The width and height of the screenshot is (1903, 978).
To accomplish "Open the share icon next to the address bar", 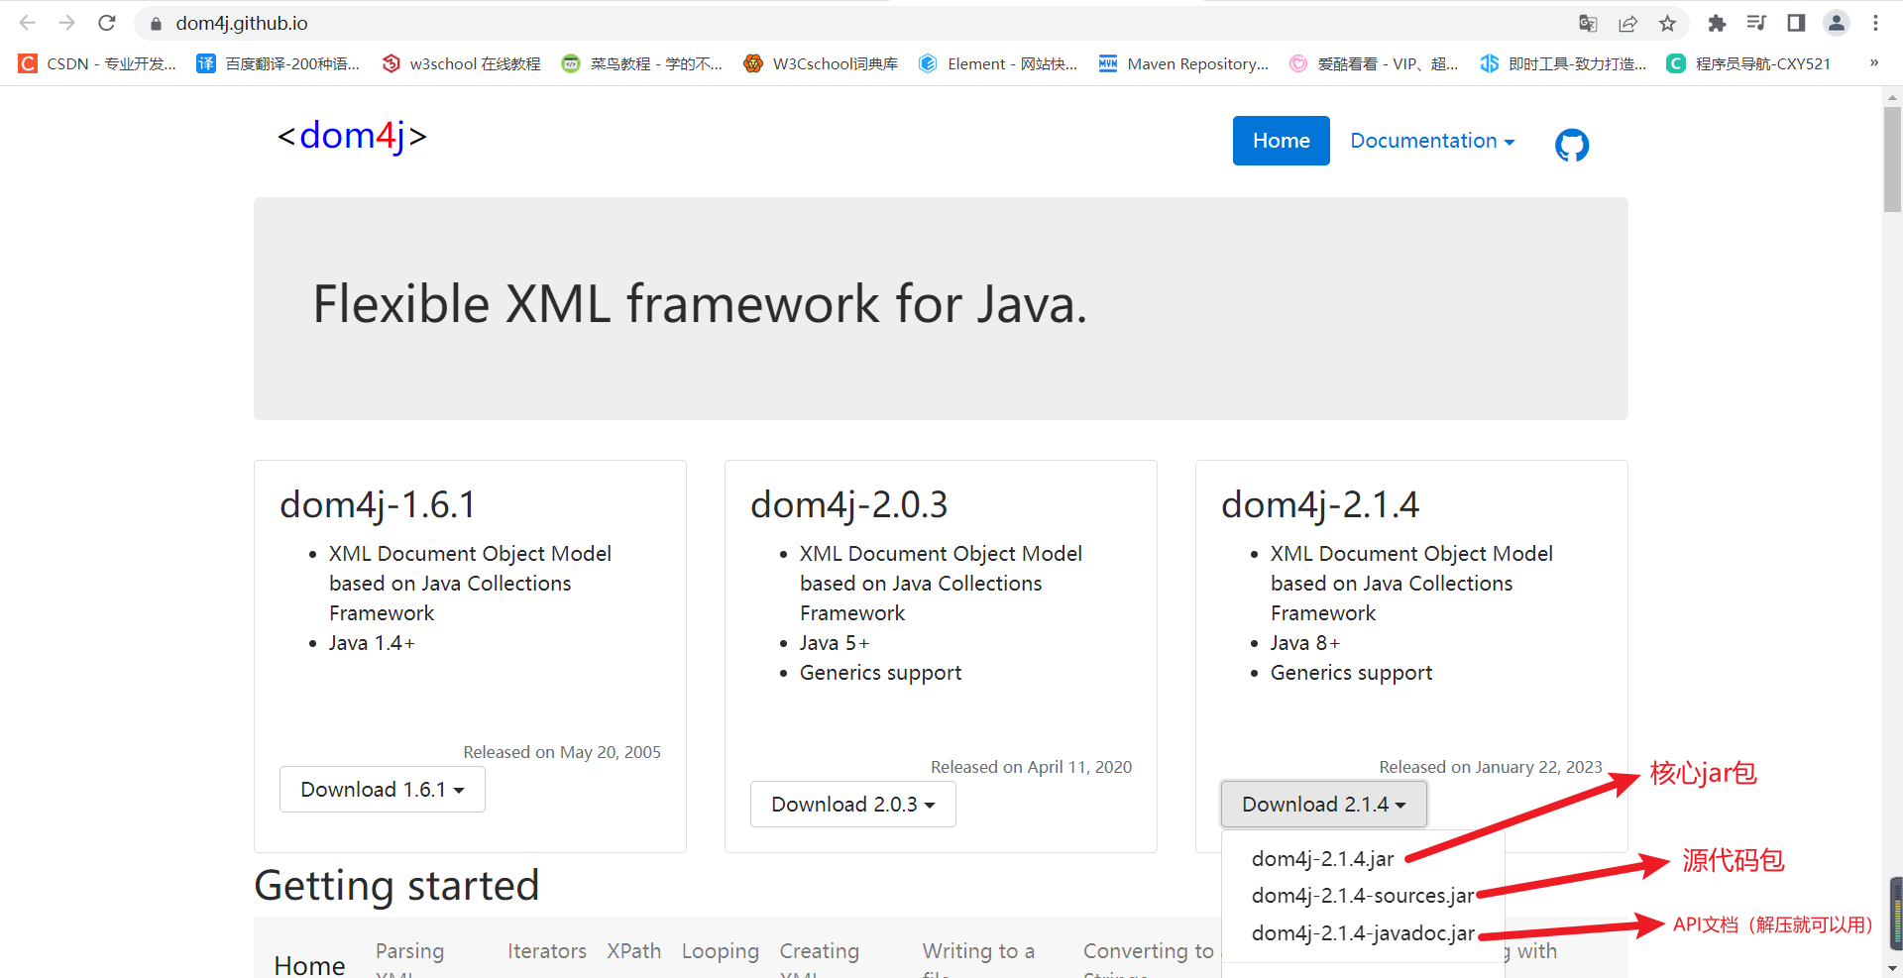I will 1628,23.
